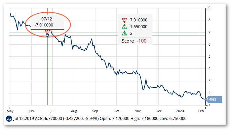The width and height of the screenshot is (232, 131).
Task: Click the 1.650000 weekly value in legend
Action: click(x=139, y=27)
